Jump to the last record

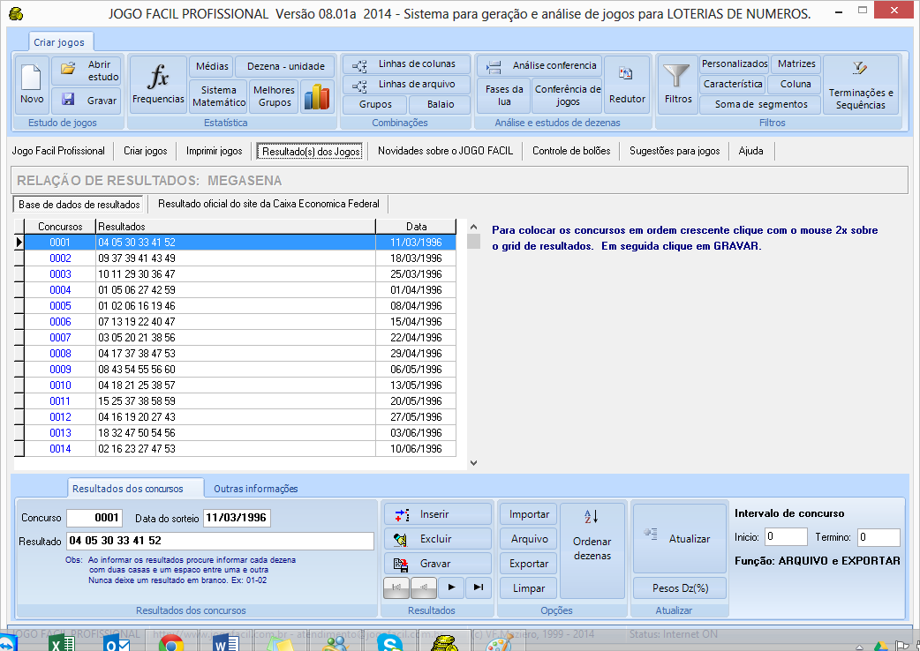pos(478,587)
